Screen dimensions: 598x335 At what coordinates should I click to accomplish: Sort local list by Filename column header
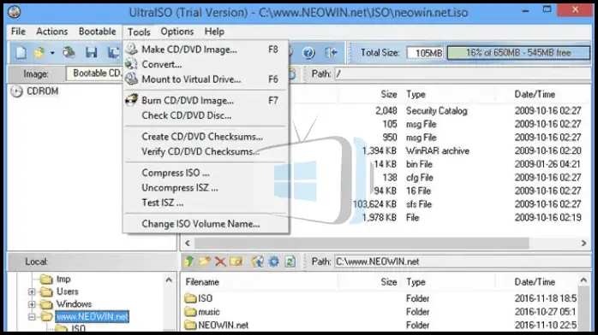202,282
